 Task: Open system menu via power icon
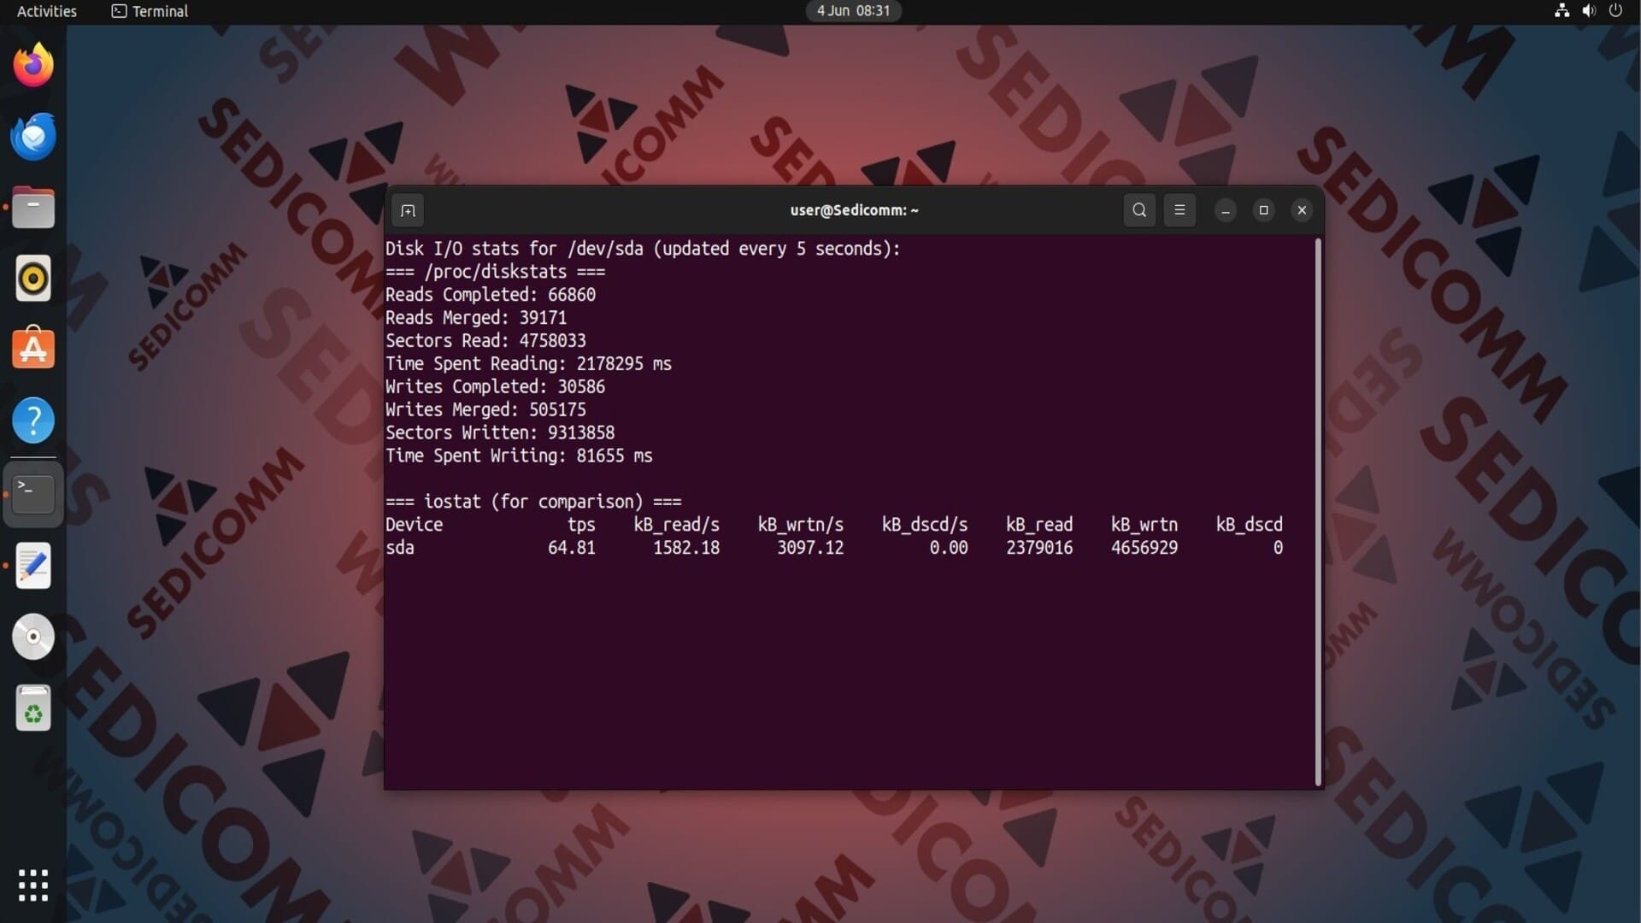1615,11
